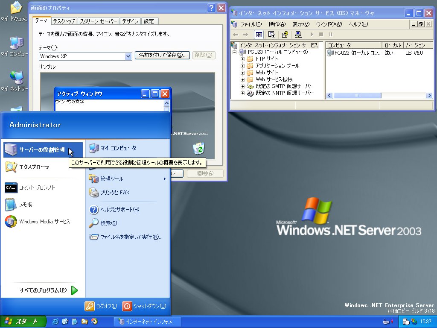This screenshot has width=437, height=328.
Task: Select My Computer desktop icon
Action: coord(15,47)
